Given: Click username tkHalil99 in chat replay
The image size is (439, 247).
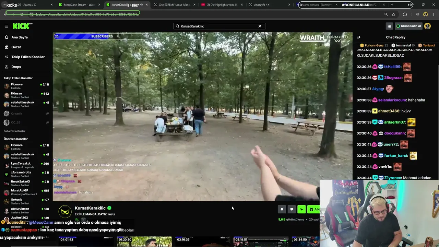Looking at the screenshot, I should tap(392, 67).
